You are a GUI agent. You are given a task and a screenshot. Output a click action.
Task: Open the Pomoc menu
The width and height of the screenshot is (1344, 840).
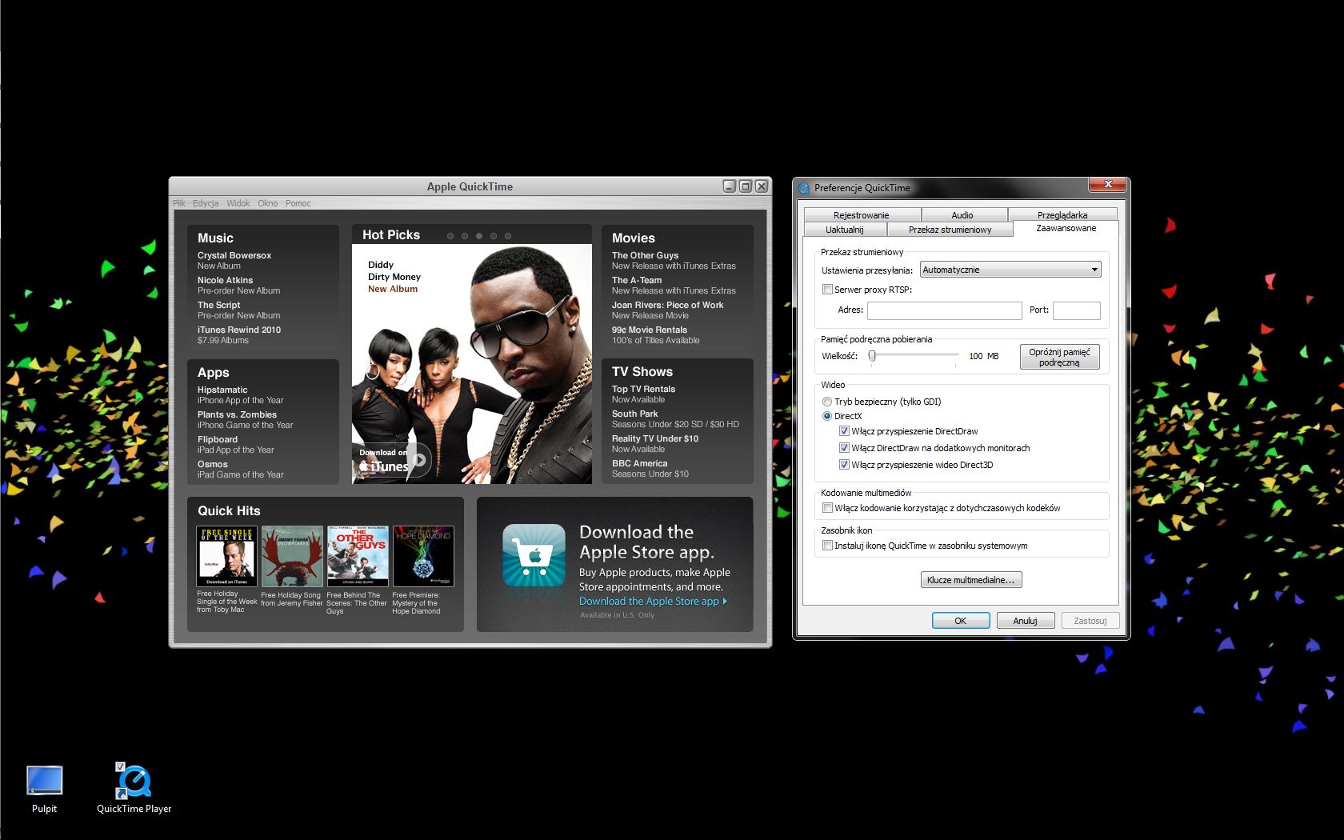pyautogui.click(x=298, y=203)
